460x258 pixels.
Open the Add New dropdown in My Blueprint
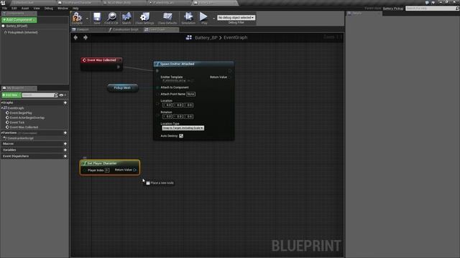(x=11, y=95)
